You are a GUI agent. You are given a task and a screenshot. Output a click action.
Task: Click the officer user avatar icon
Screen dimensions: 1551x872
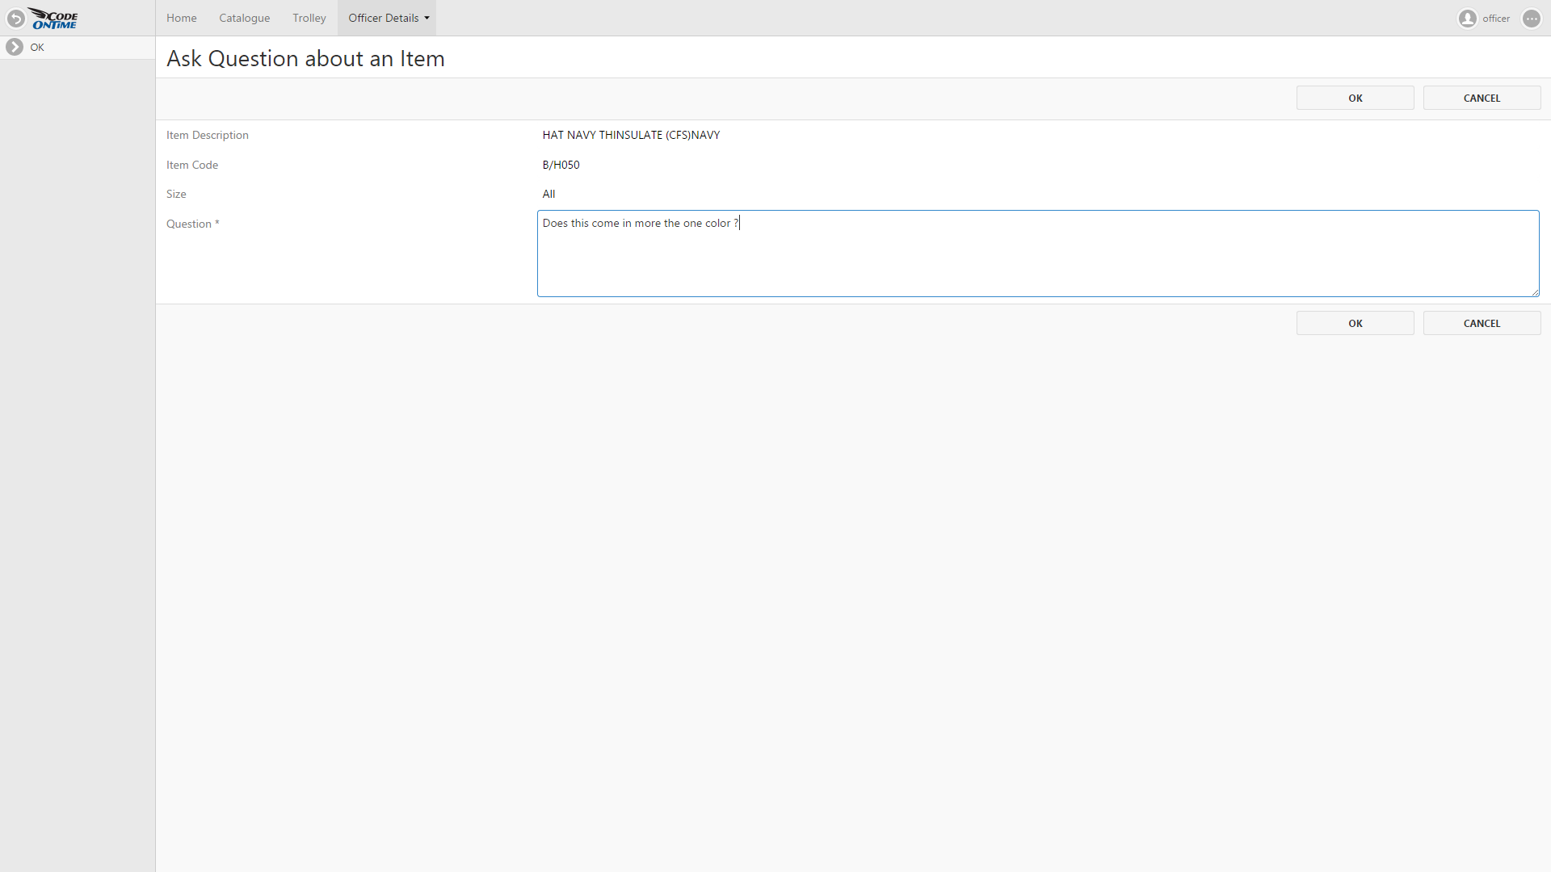click(1467, 19)
